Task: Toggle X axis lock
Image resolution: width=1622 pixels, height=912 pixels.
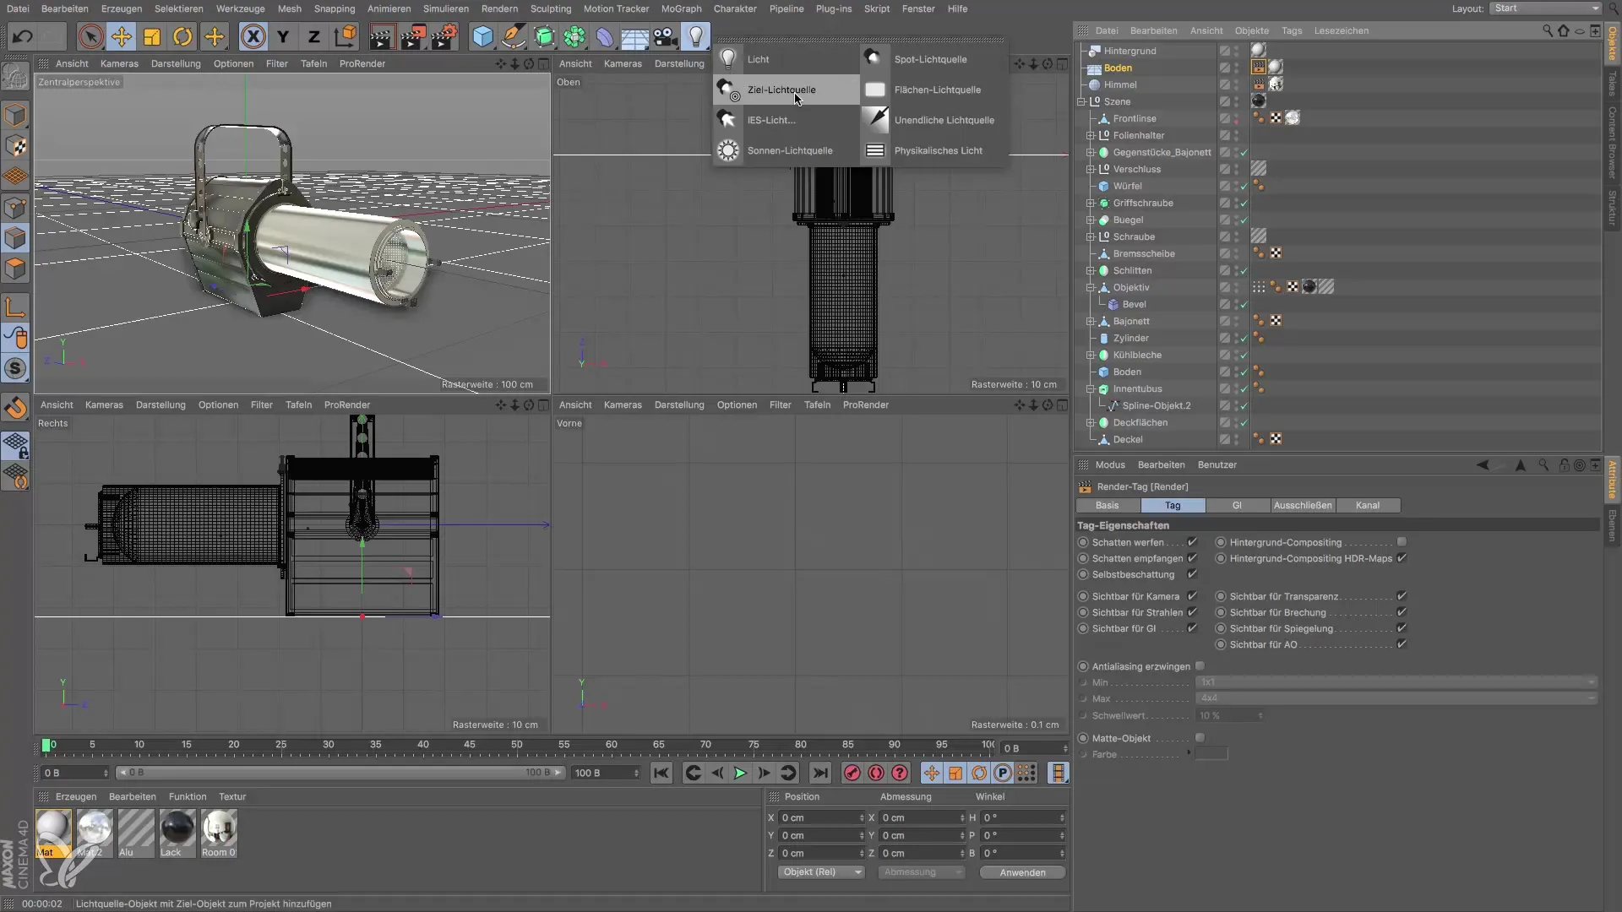Action: coord(253,37)
